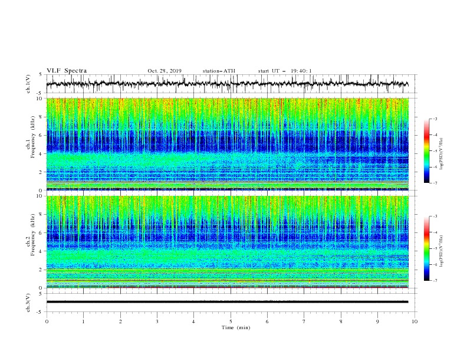This screenshot has width=467, height=361.
Task: Click the ch.1 colorbar 'log(PSD)(V²/Hz)' label
Action: click(x=442, y=154)
